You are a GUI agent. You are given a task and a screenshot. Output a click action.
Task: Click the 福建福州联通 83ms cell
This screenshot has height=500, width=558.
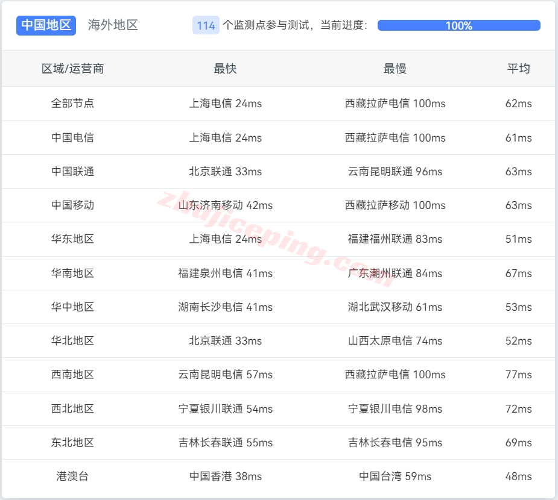click(x=395, y=239)
